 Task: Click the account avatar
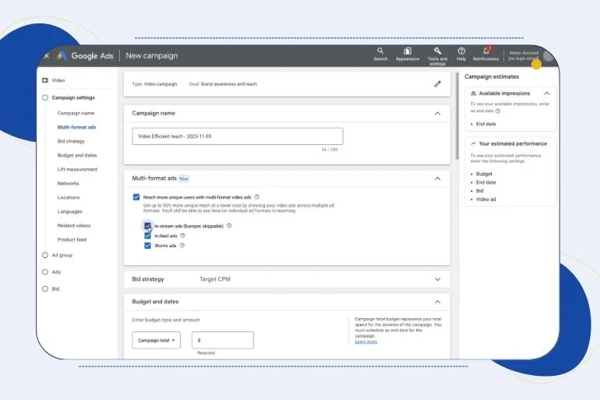tap(549, 56)
